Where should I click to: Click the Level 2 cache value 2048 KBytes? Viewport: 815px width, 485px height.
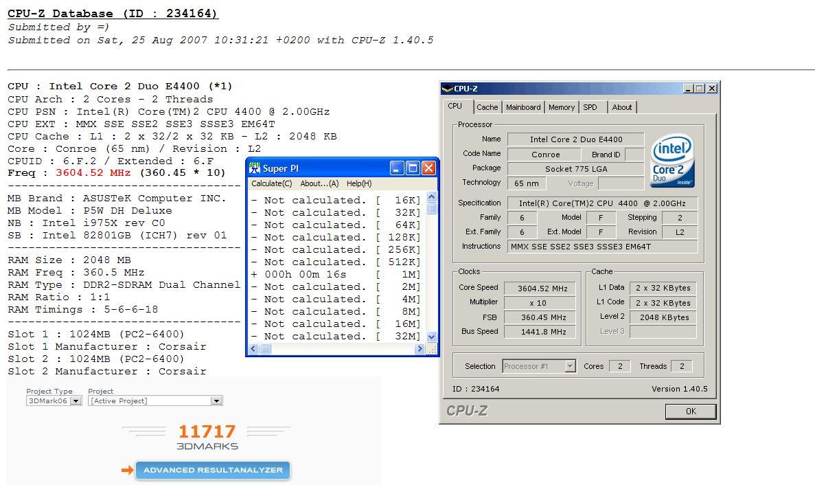(663, 317)
